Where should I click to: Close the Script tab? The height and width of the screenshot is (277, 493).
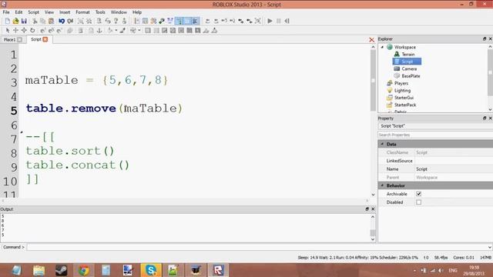(45, 39)
